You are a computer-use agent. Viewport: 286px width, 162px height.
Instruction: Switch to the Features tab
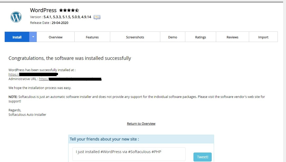point(92,37)
